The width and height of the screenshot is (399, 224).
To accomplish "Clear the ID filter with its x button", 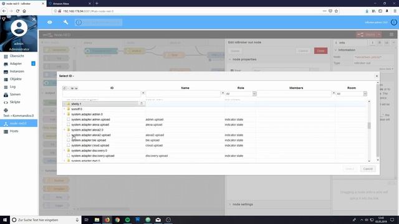I will coord(143,93).
